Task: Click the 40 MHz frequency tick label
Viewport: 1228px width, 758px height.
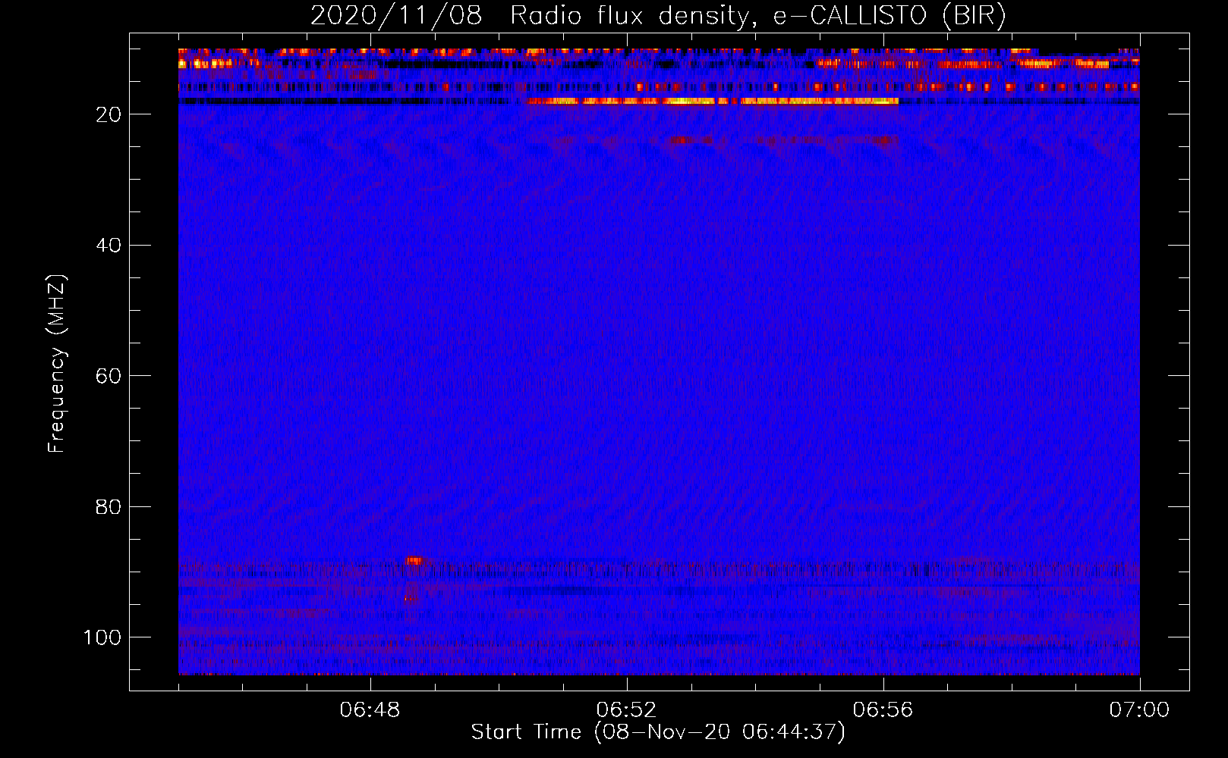Action: [109, 246]
